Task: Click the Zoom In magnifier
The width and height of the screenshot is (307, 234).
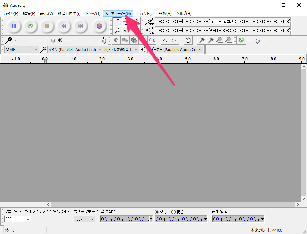Action: (x=202, y=40)
